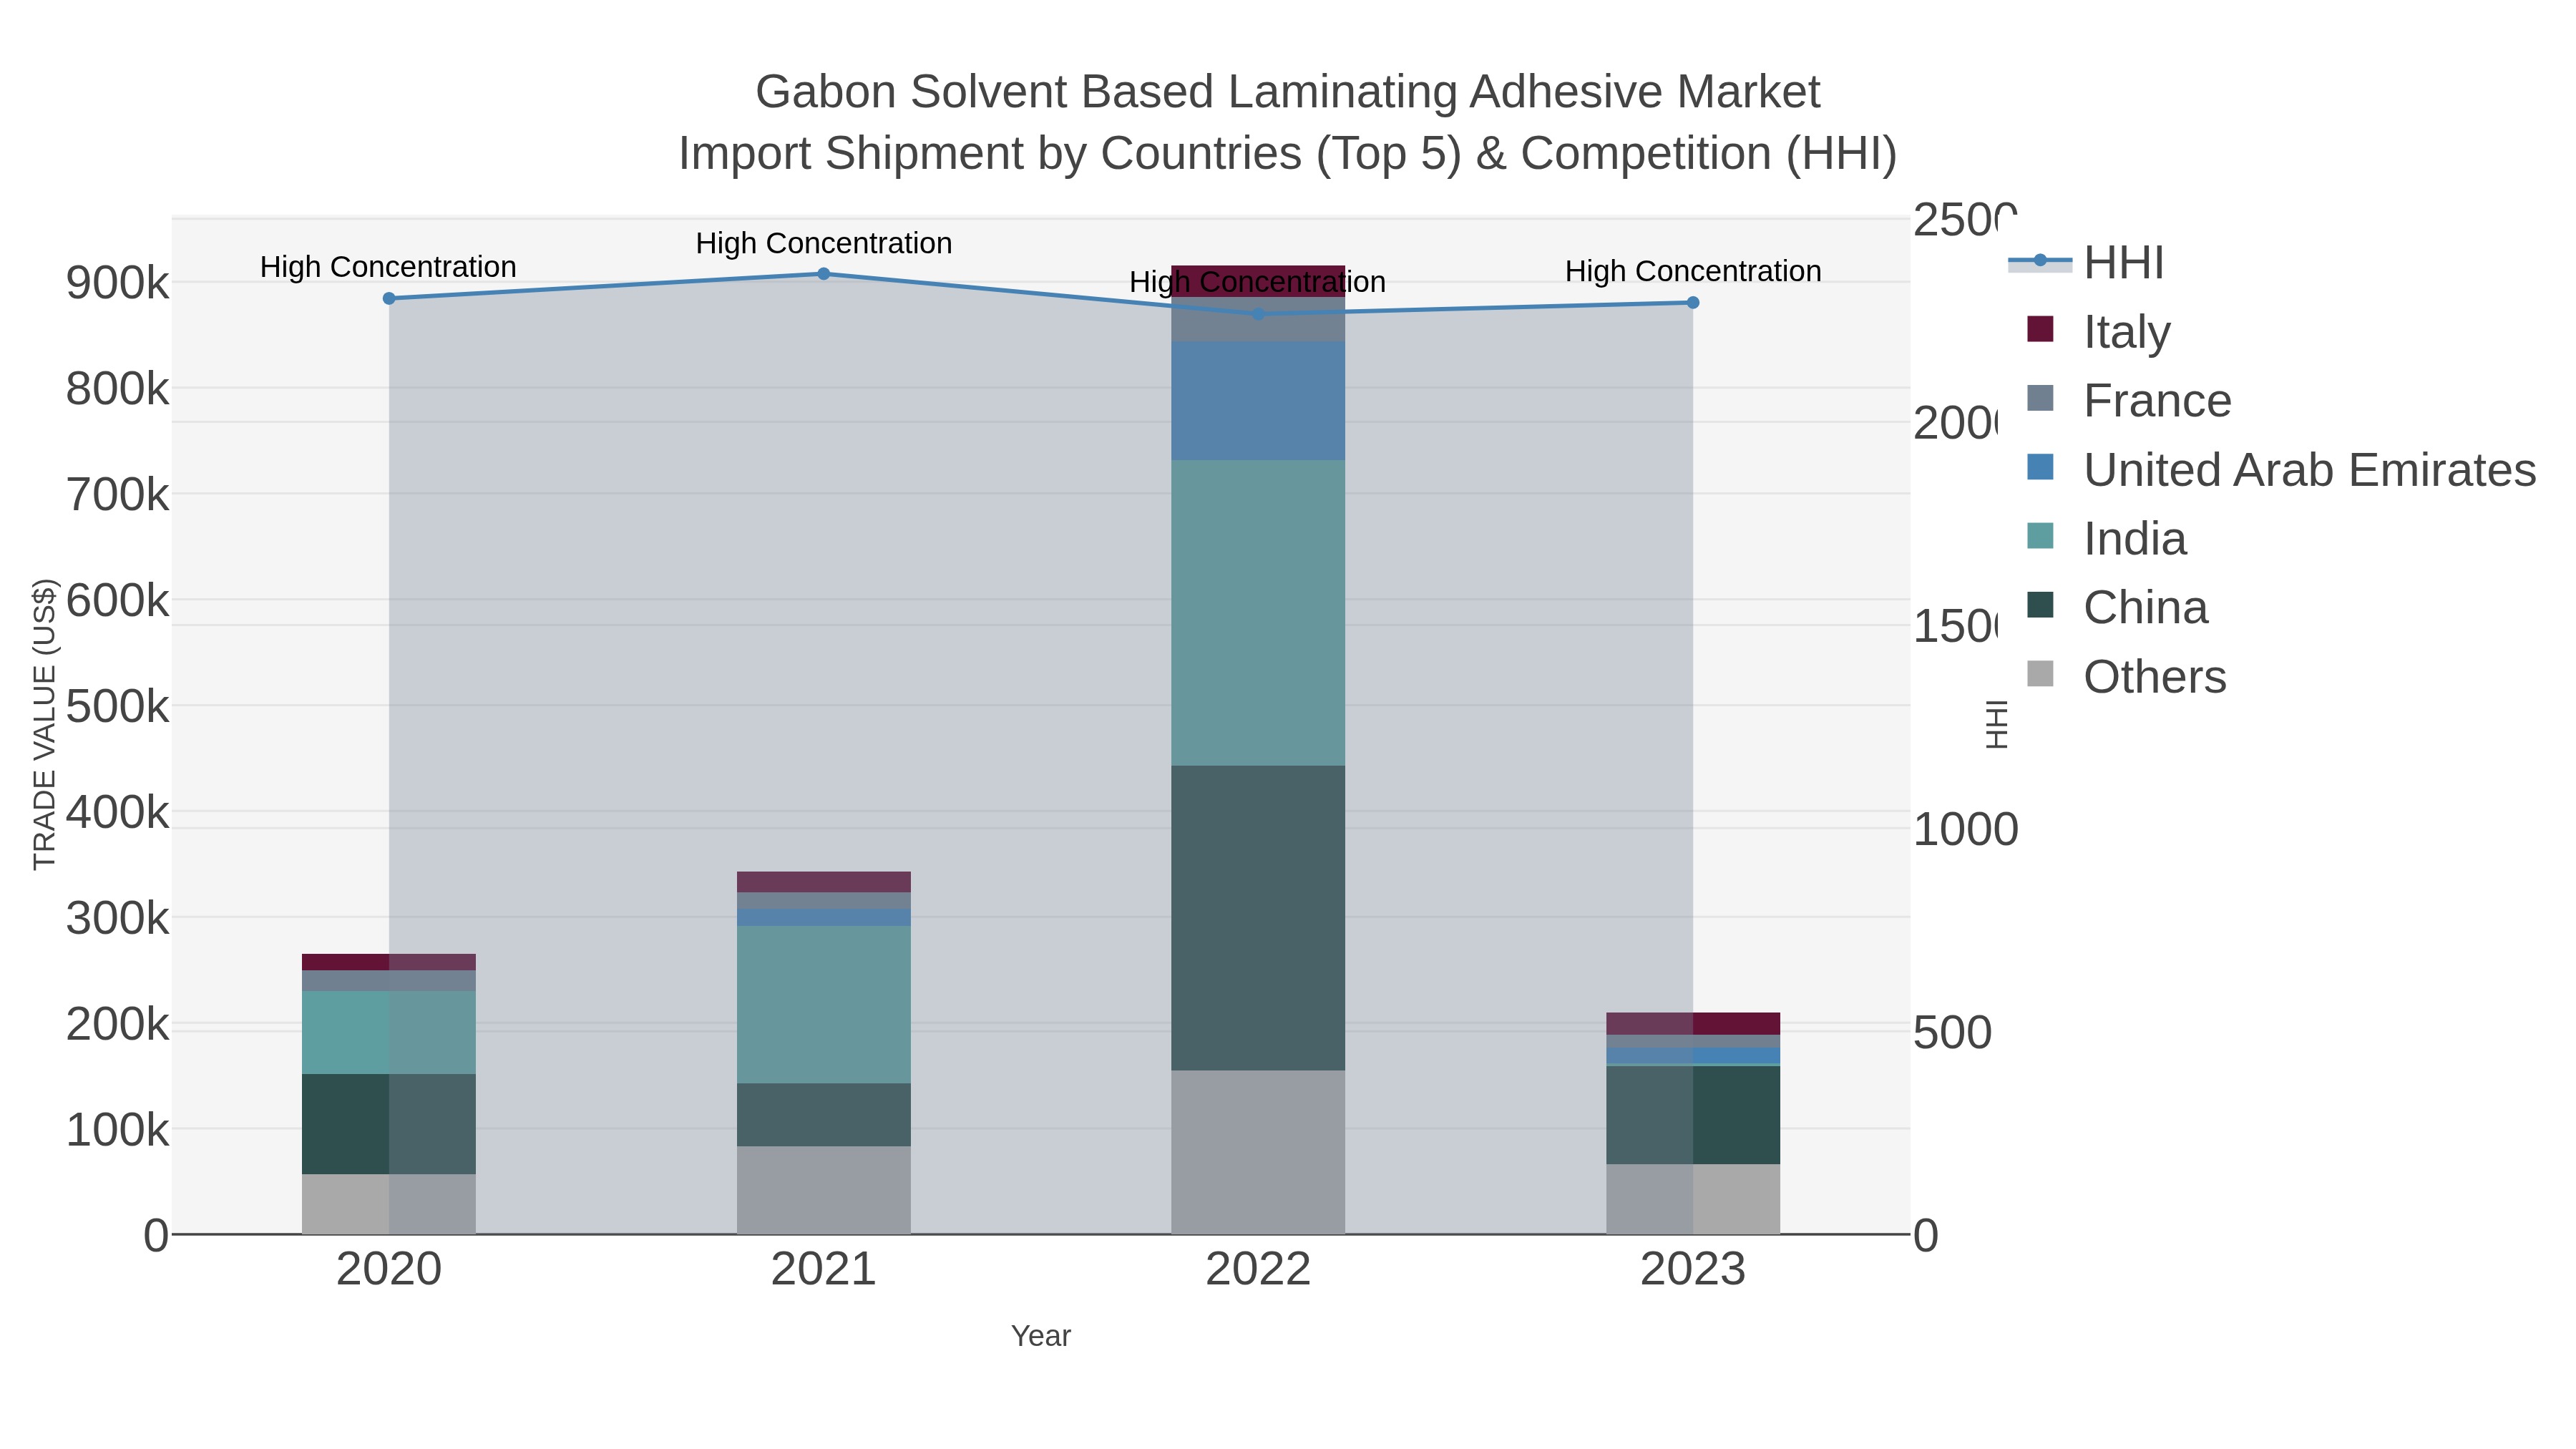
Task: Click the Italy segment of 2021 bar
Action: click(824, 882)
